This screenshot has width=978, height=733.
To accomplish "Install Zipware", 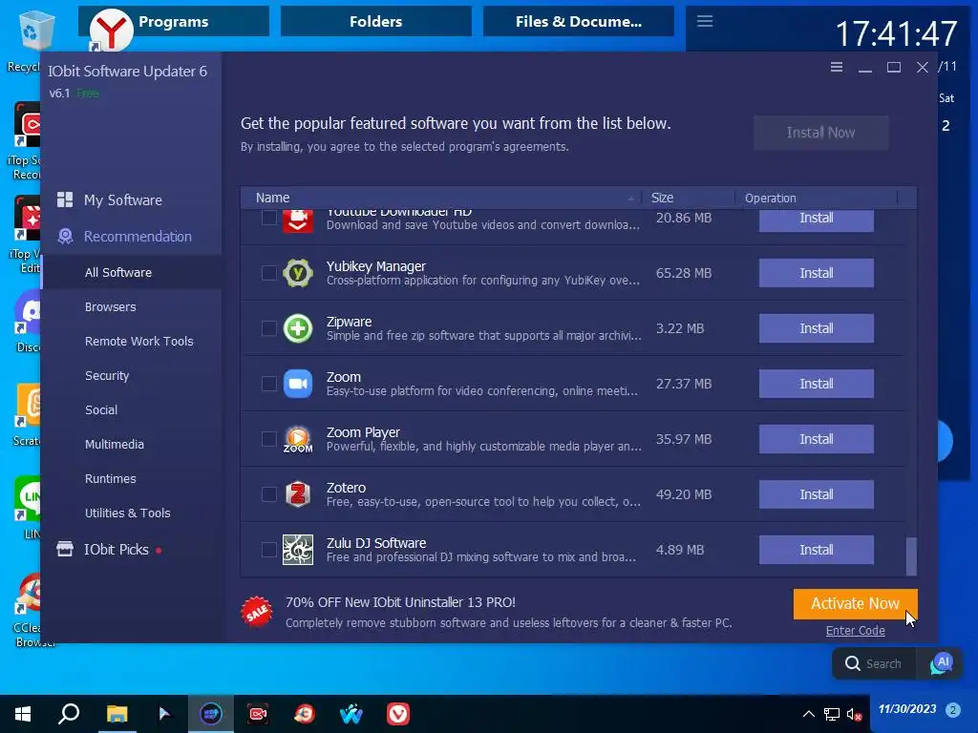I will [816, 328].
